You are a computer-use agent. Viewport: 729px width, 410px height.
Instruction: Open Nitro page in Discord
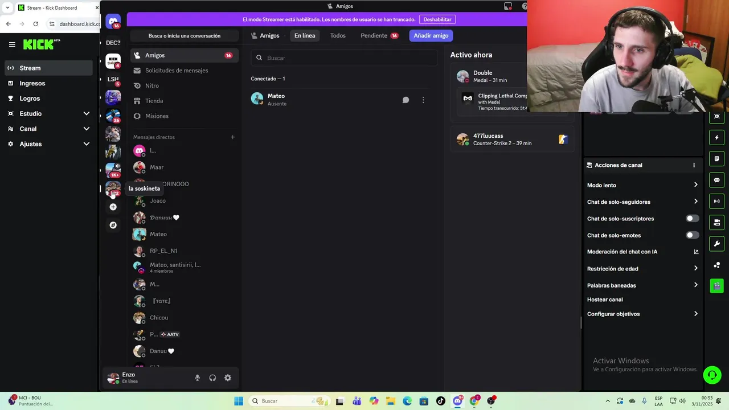click(184, 85)
